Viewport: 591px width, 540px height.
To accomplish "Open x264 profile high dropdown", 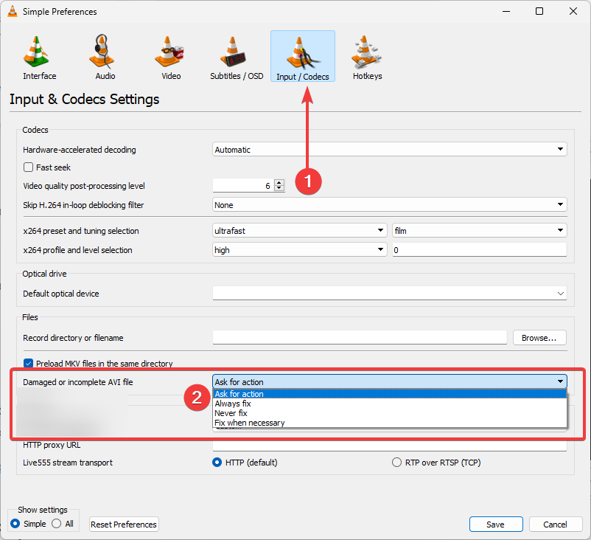I will tap(300, 250).
